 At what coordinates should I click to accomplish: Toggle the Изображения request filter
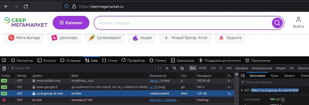point(262,68)
